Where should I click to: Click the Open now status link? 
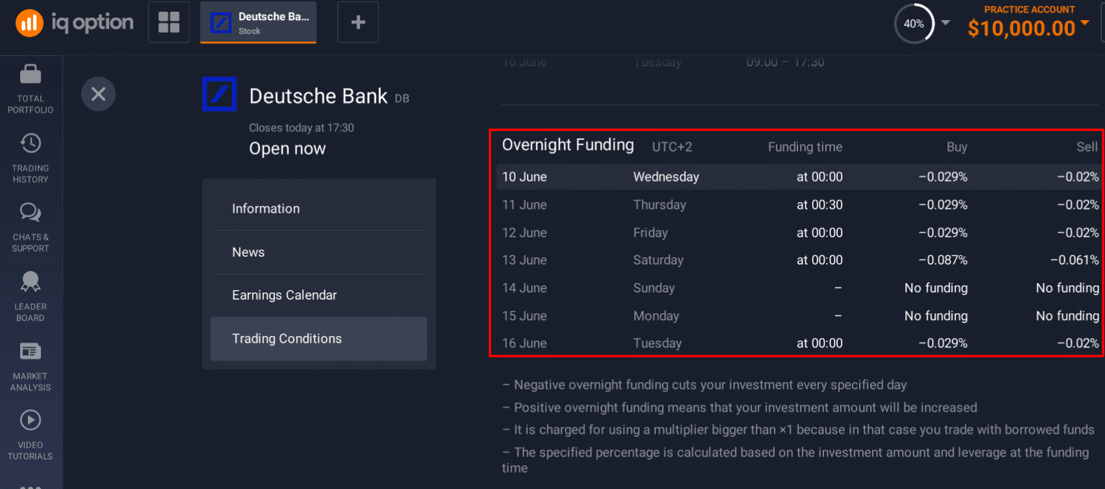(287, 148)
